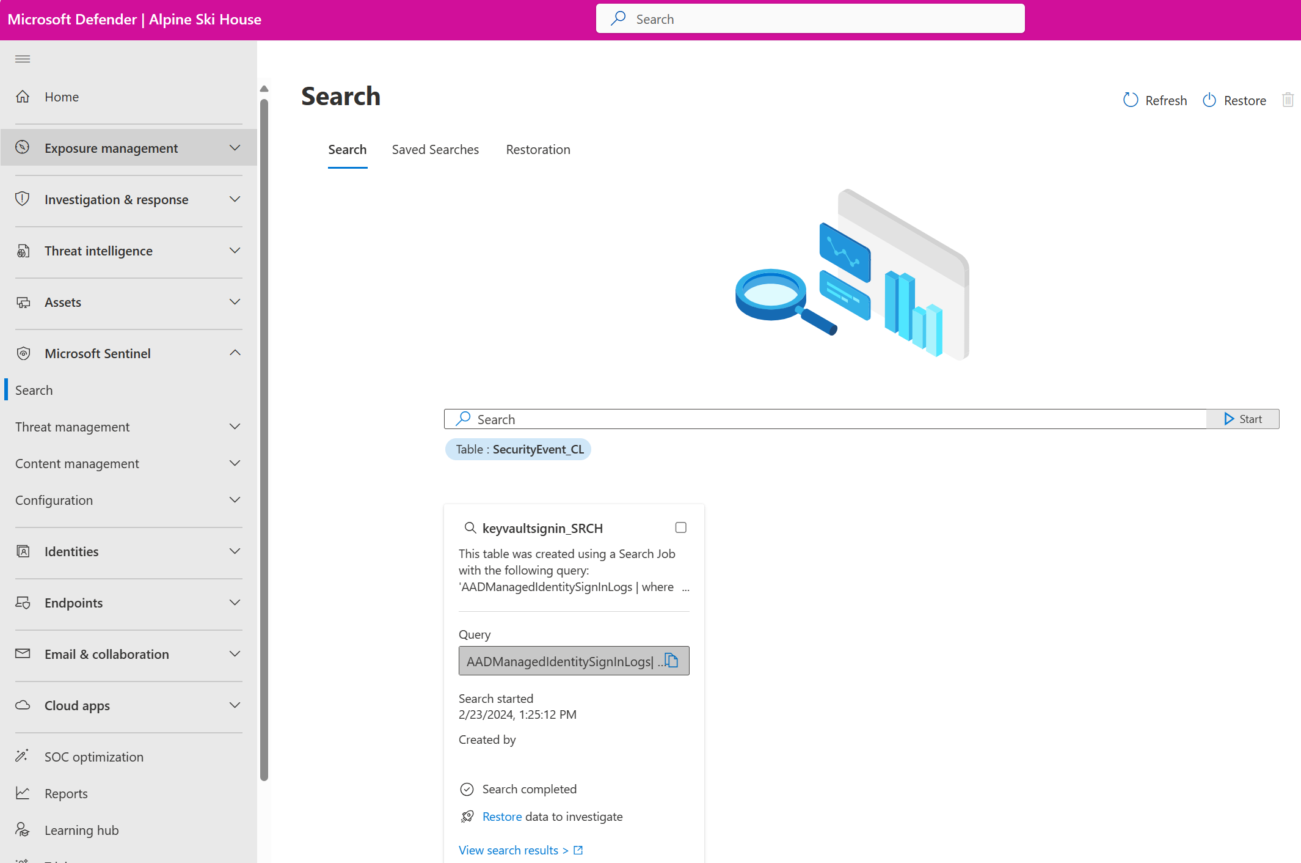1301x863 pixels.
Task: Click the Reports chart icon
Action: pos(23,793)
